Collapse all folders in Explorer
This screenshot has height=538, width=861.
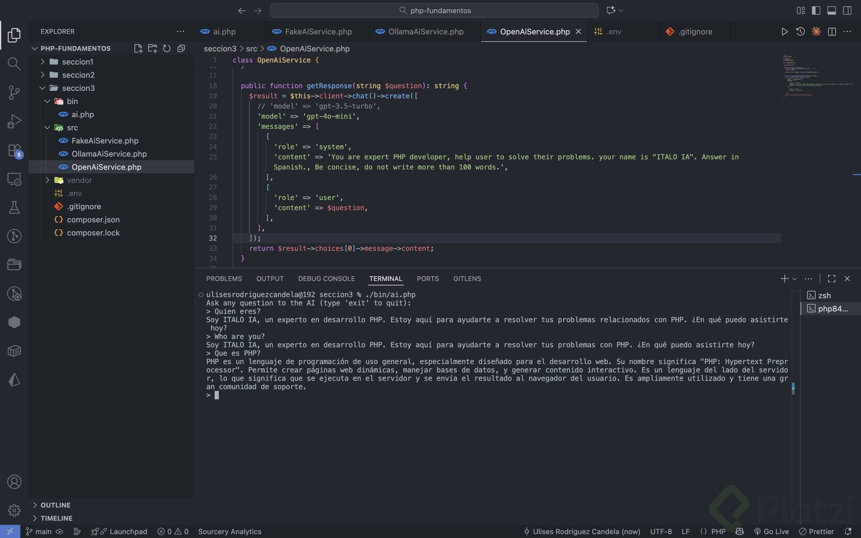[x=181, y=48]
